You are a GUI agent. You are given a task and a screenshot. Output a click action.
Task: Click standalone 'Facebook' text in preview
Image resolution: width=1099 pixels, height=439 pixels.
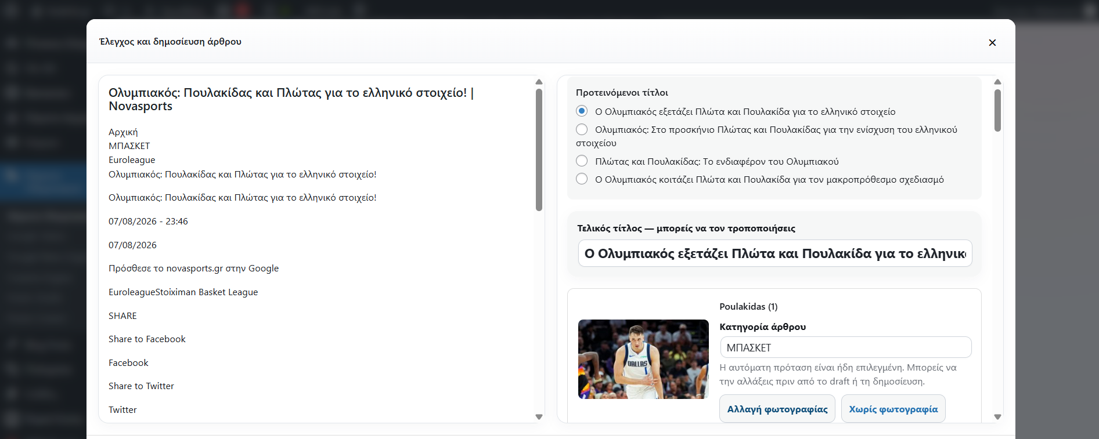[128, 363]
